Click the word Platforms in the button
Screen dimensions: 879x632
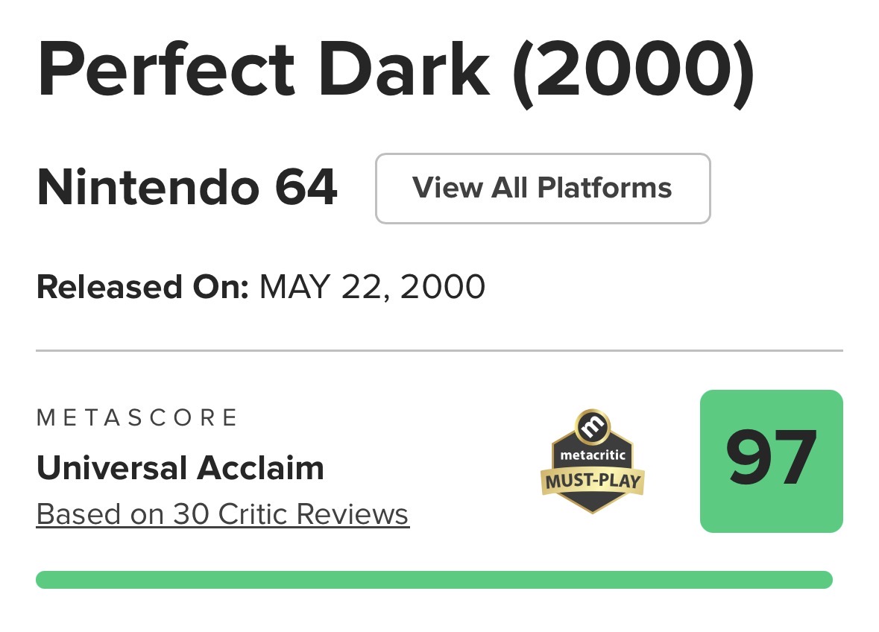(x=605, y=188)
